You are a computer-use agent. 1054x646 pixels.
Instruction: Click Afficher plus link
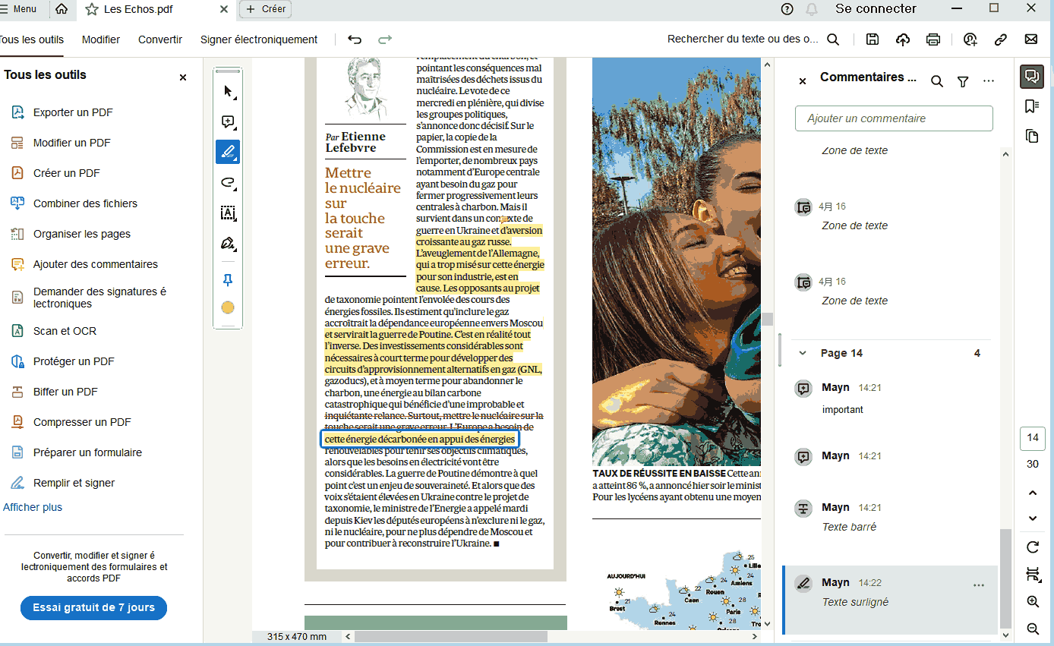pos(33,507)
